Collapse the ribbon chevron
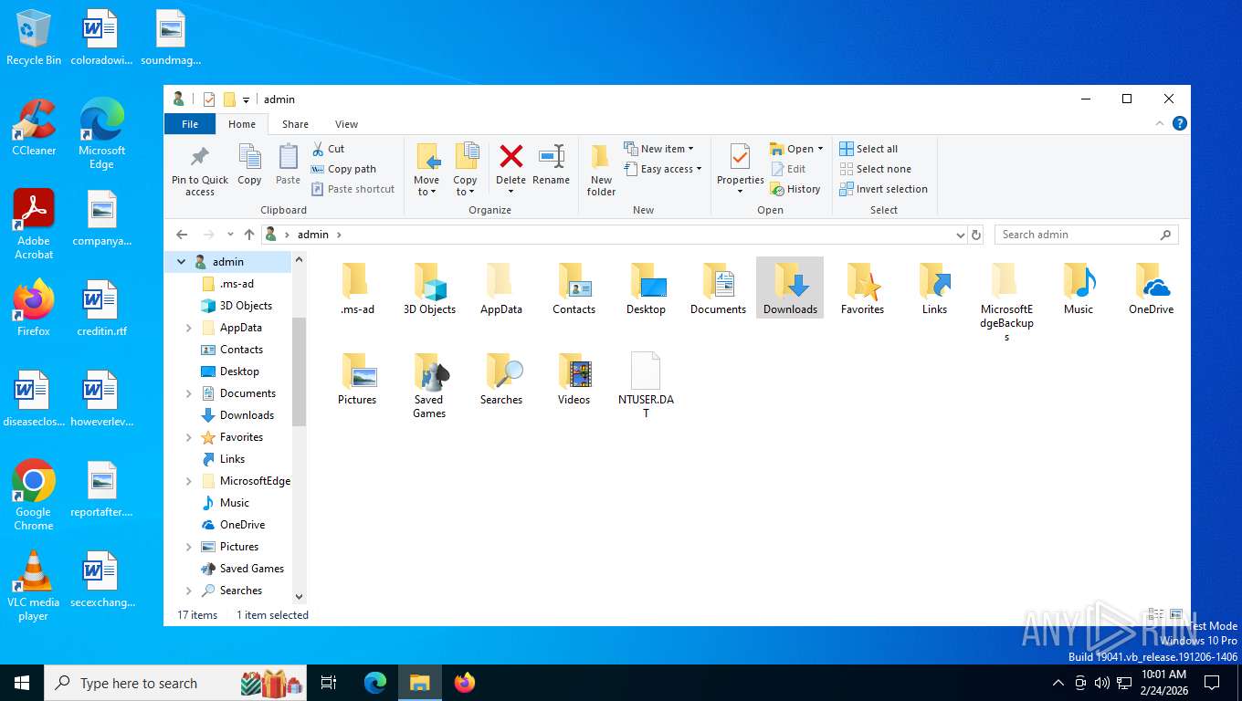 click(x=1161, y=123)
